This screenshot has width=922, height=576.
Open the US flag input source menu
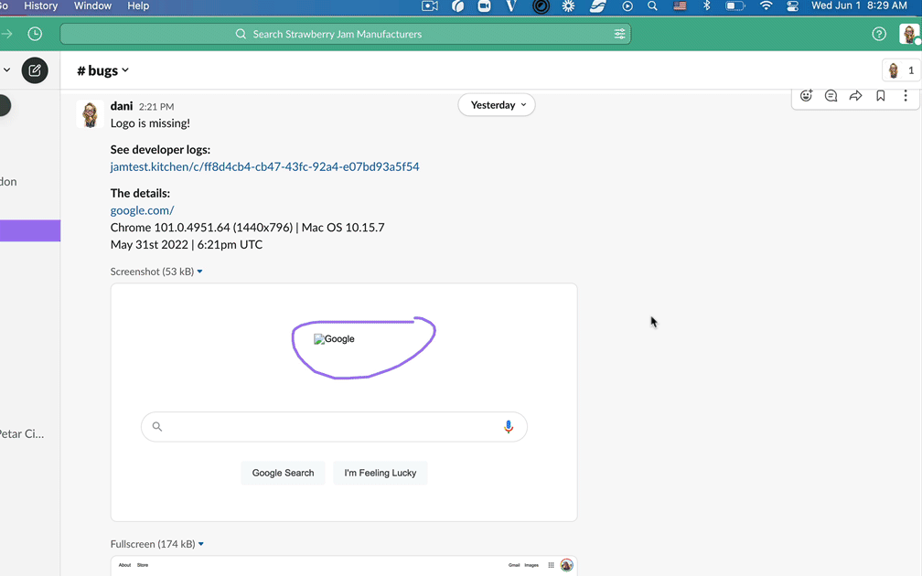(680, 5)
